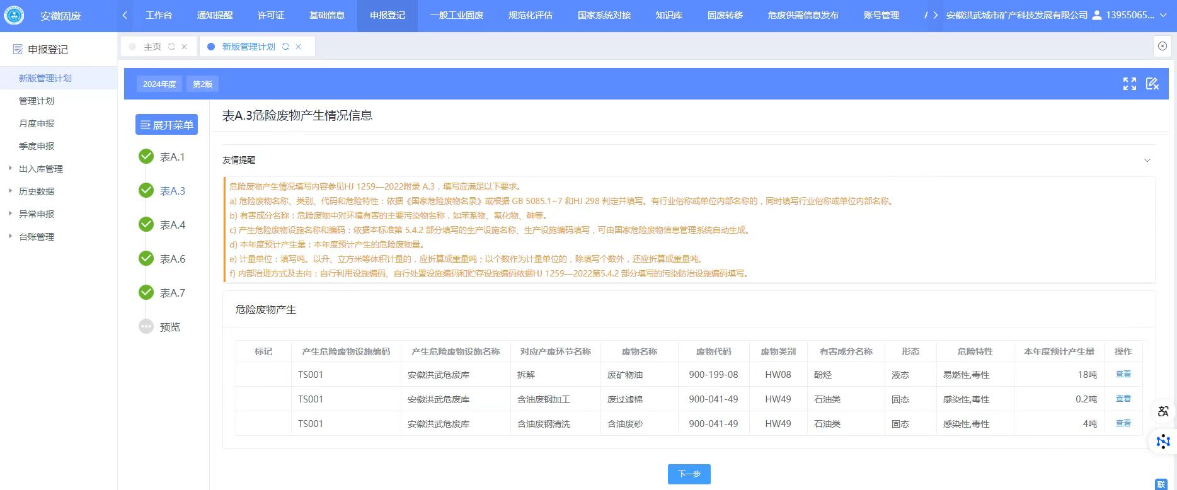Click the translate floating icon

(x=1163, y=411)
